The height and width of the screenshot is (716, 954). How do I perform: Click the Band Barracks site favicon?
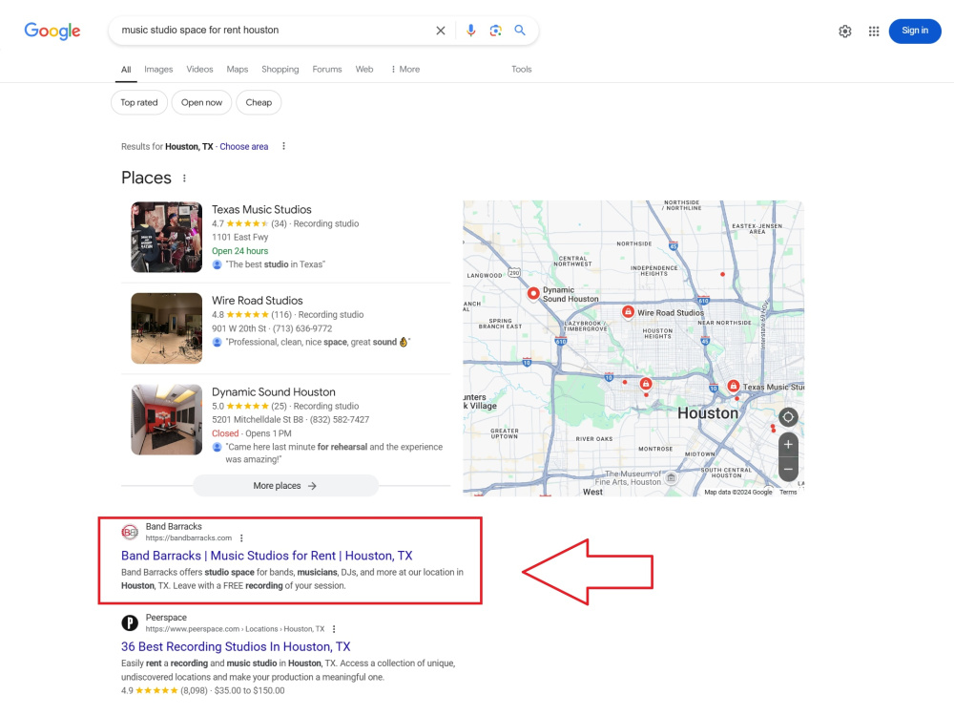tap(130, 532)
